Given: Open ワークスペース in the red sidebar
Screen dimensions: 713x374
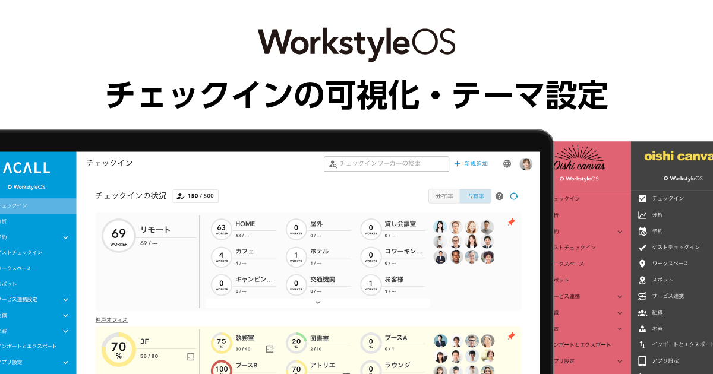Looking at the screenshot, I should (569, 264).
